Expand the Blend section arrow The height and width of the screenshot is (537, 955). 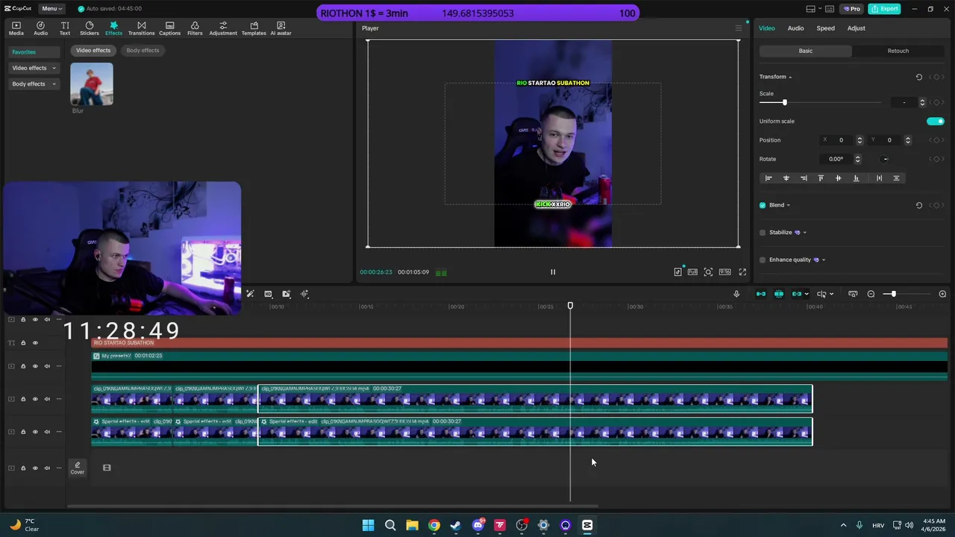788,205
